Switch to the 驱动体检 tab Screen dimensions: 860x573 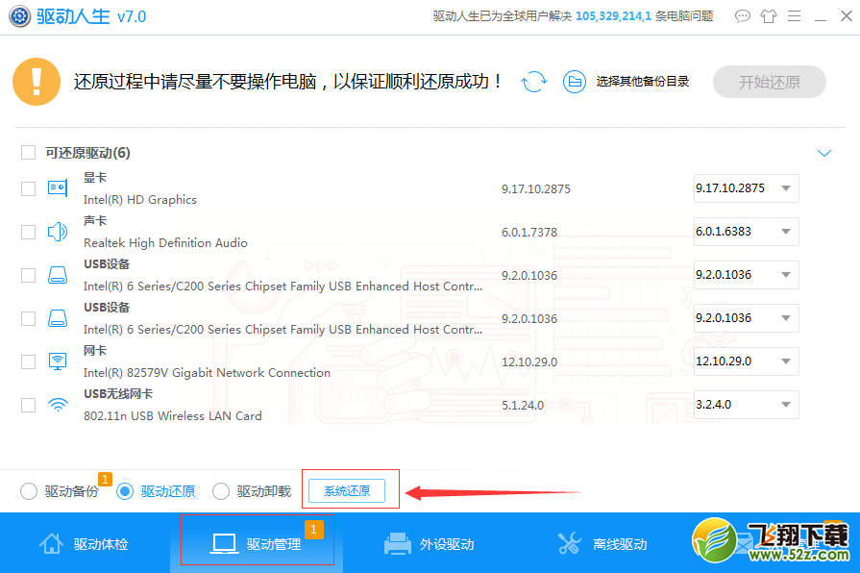pos(85,543)
